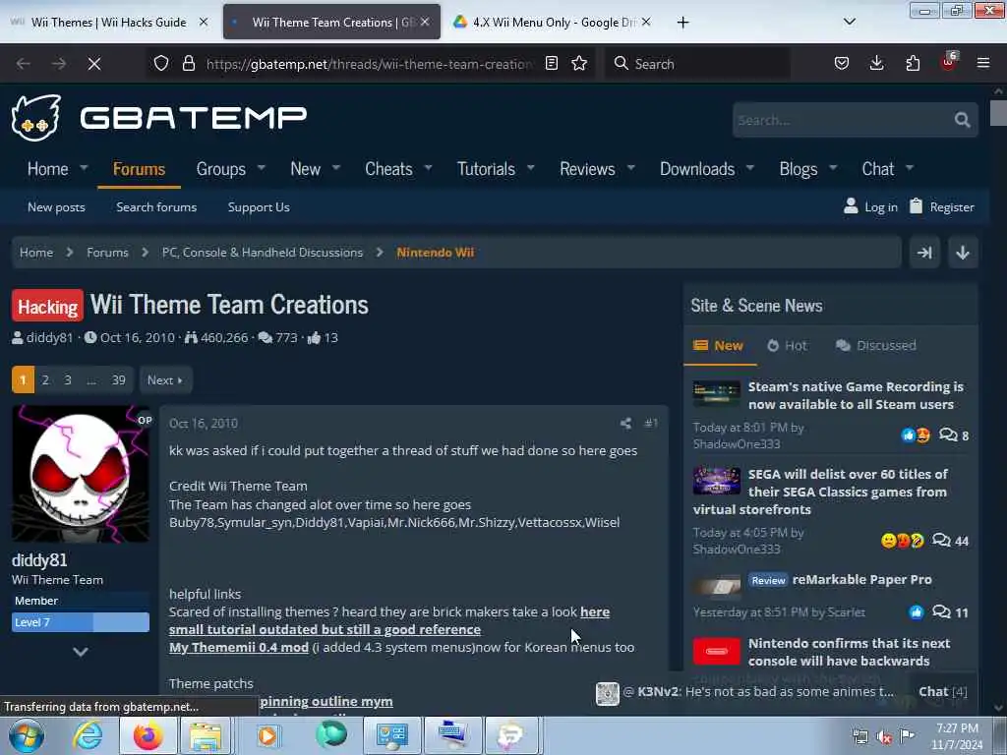This screenshot has width=1007, height=755.
Task: Click diddy81 avatar image
Action: pos(81,474)
